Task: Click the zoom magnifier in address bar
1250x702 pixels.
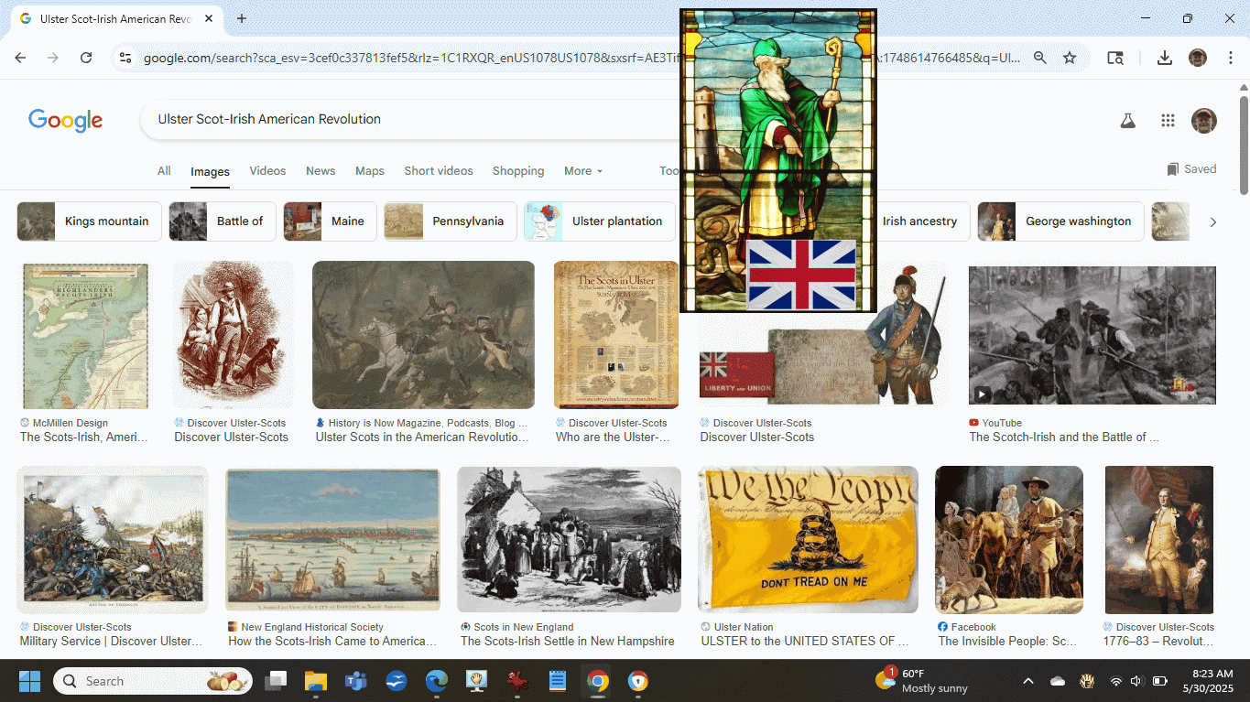Action: [x=1040, y=58]
